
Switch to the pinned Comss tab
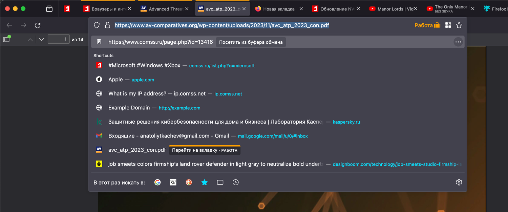pyautogui.click(x=67, y=9)
